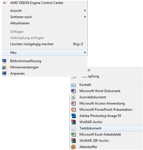This screenshot has height=150, width=143.
Task: Click the Journaldokument icon
Action: tap(73, 97)
